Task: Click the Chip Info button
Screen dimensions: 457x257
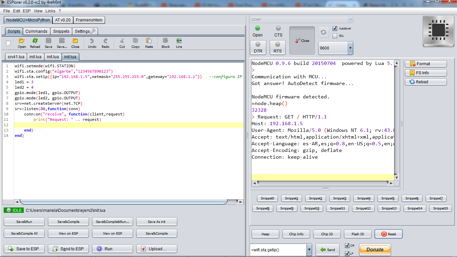Action: click(x=296, y=234)
